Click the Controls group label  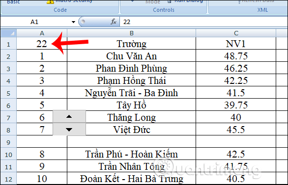164,10
